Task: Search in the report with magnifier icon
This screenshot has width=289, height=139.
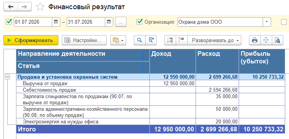Action: click(140, 40)
